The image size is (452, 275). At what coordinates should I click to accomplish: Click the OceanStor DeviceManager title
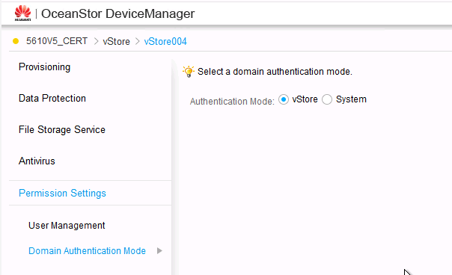coord(118,13)
